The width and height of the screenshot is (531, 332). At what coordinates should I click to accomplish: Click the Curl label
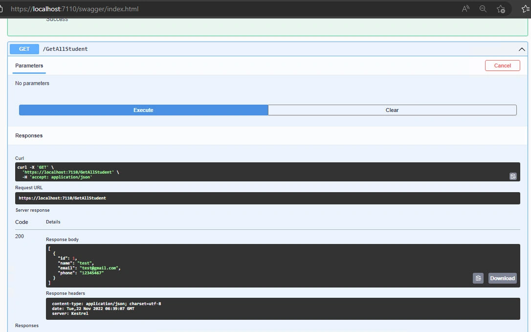click(20, 158)
